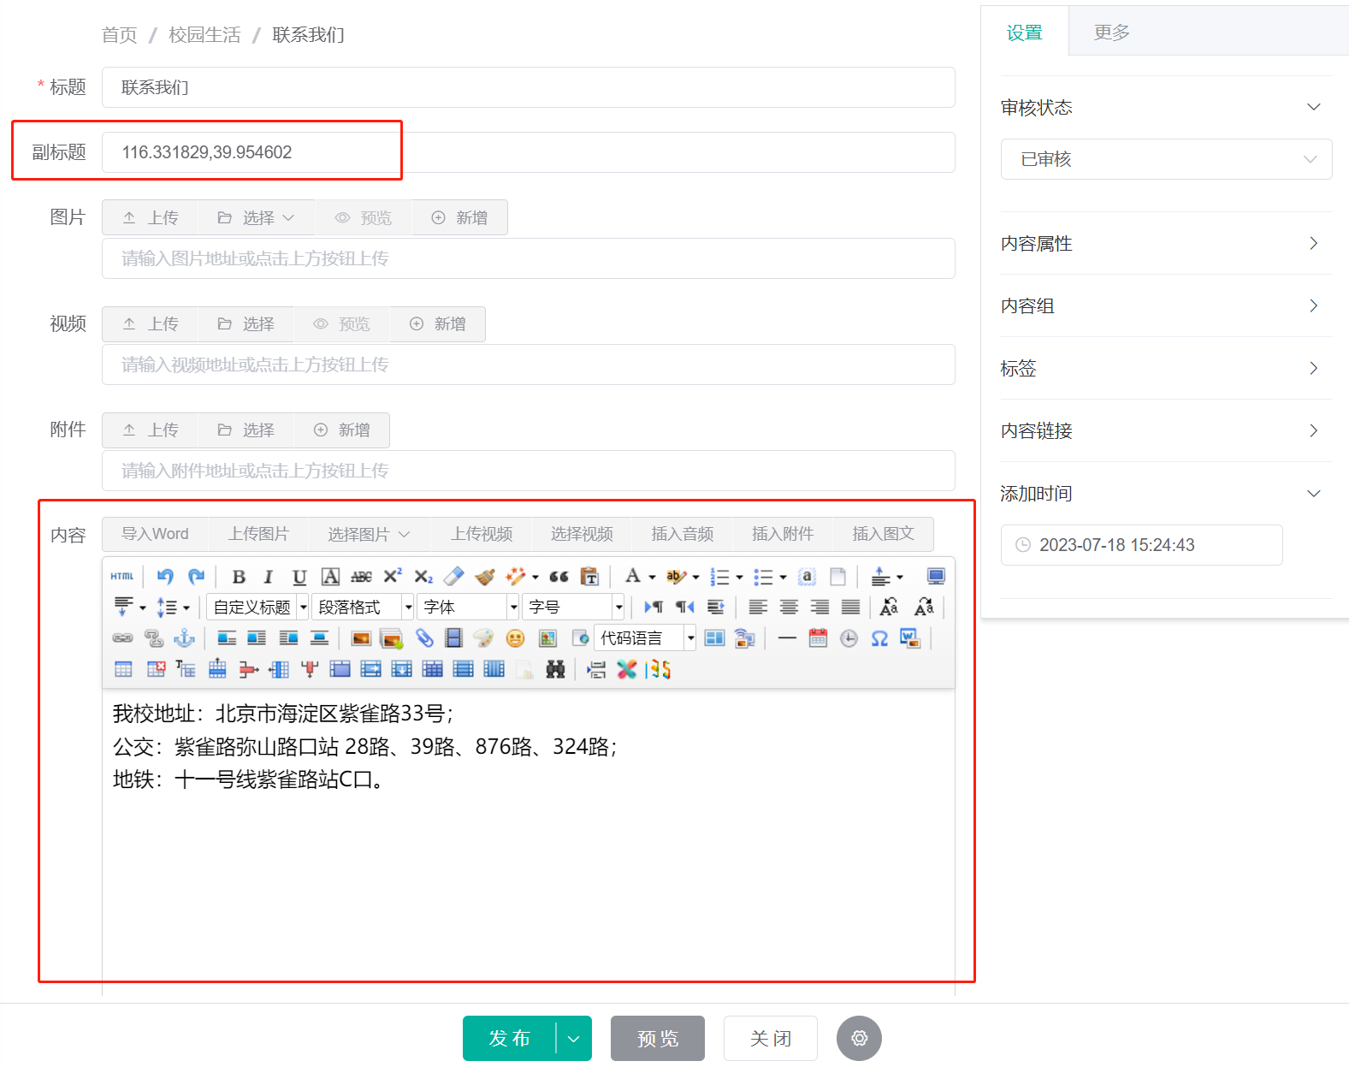Click insert video film icon

pyautogui.click(x=454, y=638)
